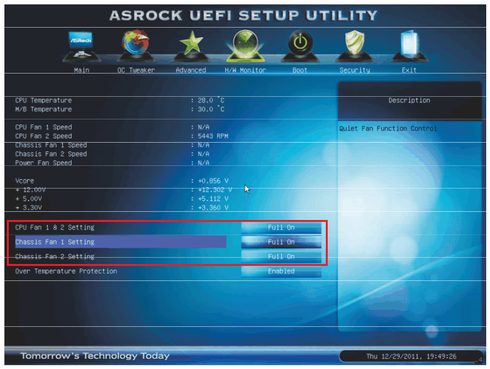Click the + 3.30V label
490x369 pixels.
28,207
